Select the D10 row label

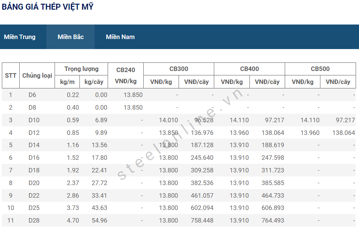click(34, 120)
